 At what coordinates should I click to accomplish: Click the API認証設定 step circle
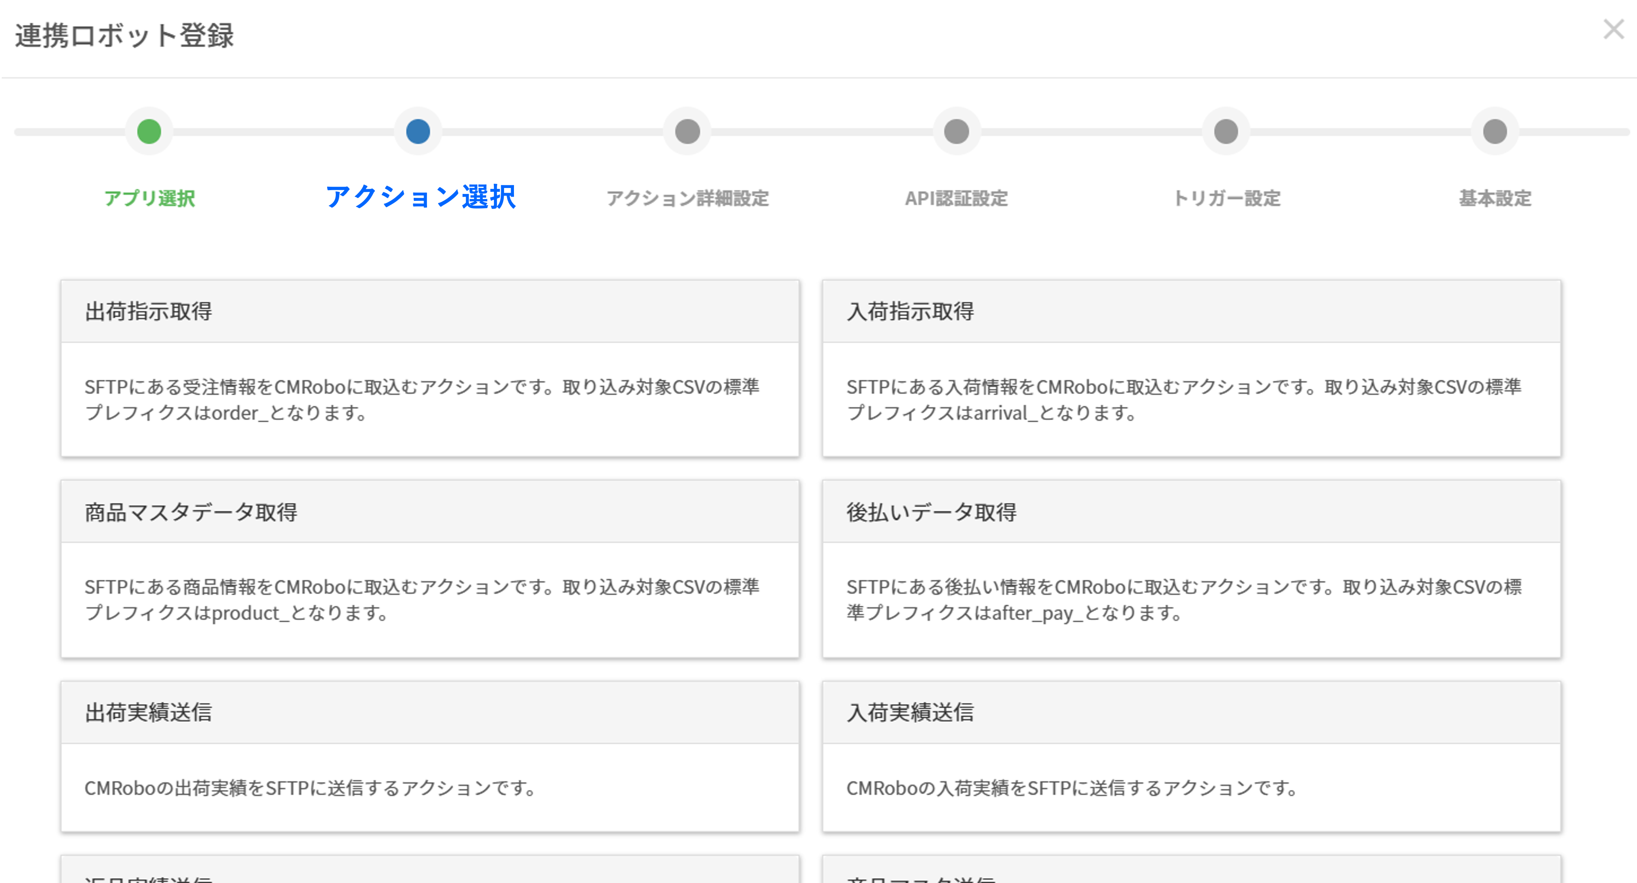[956, 131]
